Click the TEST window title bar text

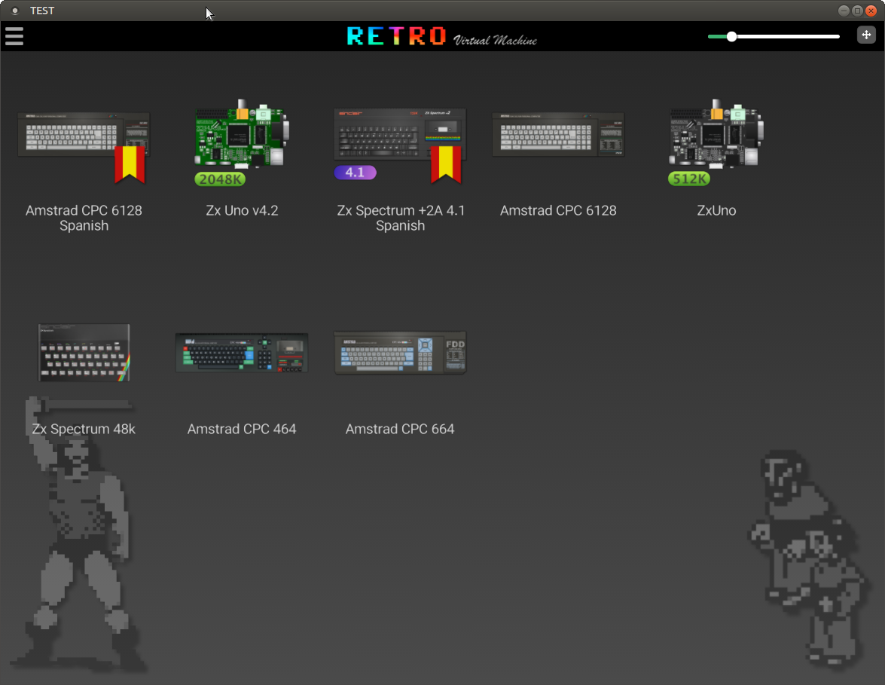[41, 10]
